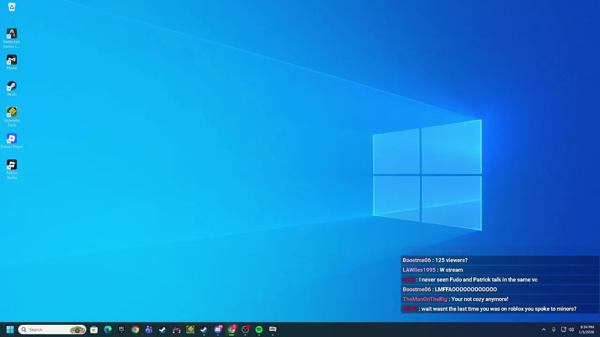
Task: Open the Chrome icon beside Epic Games
Action: tap(135, 330)
